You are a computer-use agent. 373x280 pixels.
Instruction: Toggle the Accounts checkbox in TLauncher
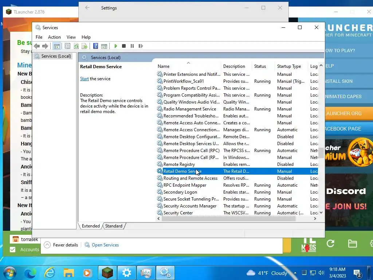click(13, 249)
